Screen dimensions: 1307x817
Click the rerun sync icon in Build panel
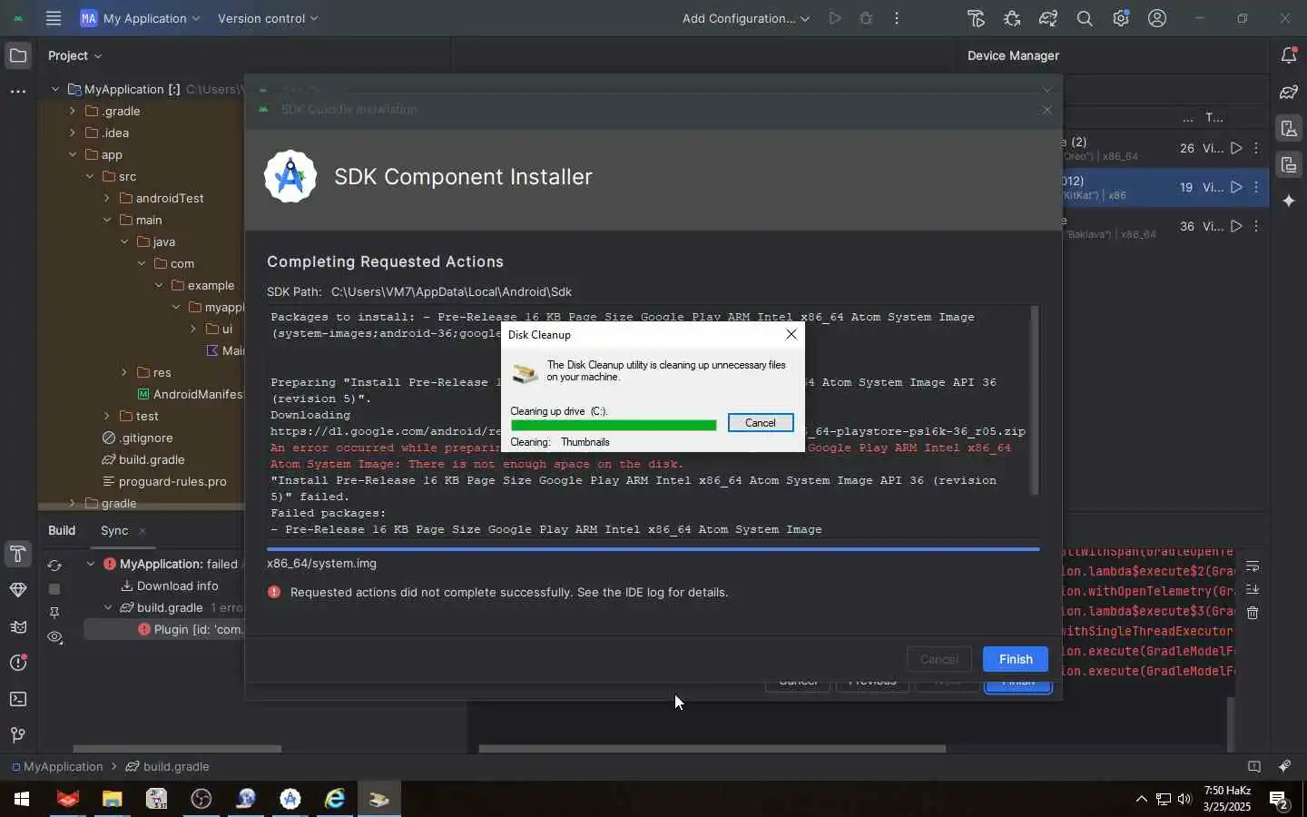54,566
